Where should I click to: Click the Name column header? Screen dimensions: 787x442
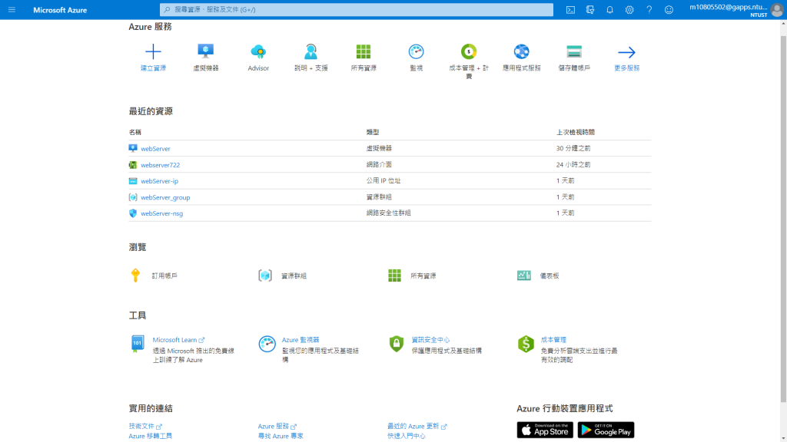135,132
